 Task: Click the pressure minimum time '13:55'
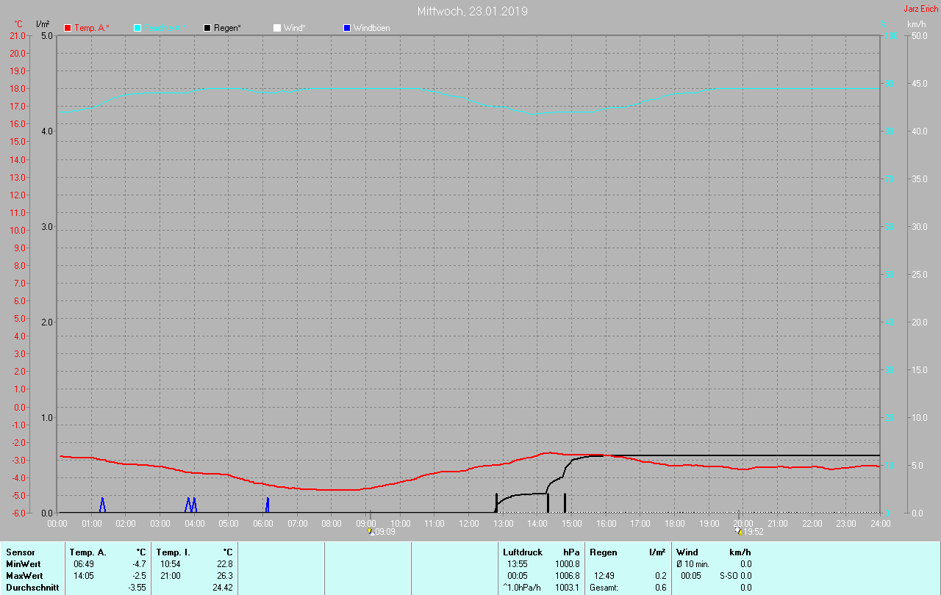point(518,564)
